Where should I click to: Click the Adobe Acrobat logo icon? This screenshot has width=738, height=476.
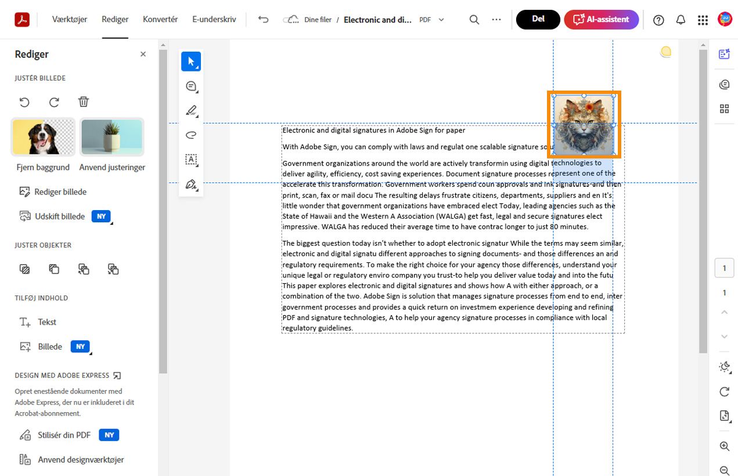[x=22, y=20]
